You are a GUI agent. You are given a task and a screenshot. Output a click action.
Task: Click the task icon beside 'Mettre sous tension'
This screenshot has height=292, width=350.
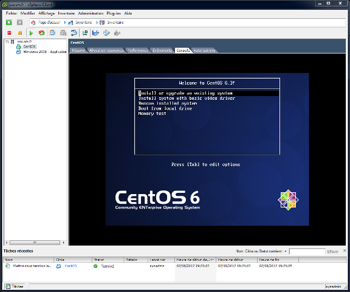[x=8, y=266]
